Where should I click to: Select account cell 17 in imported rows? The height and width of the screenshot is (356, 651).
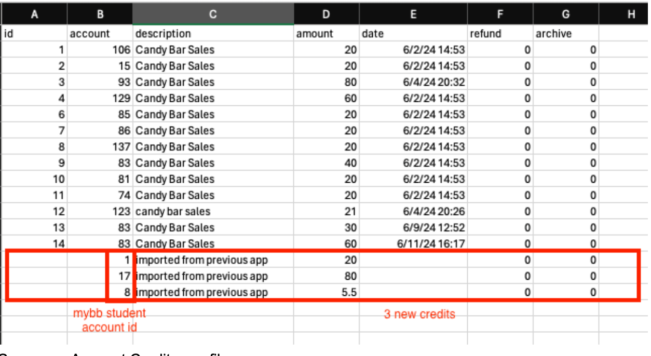pyautogui.click(x=100, y=276)
